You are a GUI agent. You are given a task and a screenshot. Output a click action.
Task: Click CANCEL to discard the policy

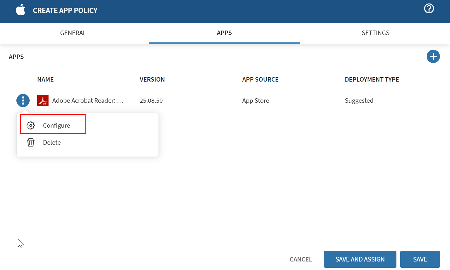301,259
